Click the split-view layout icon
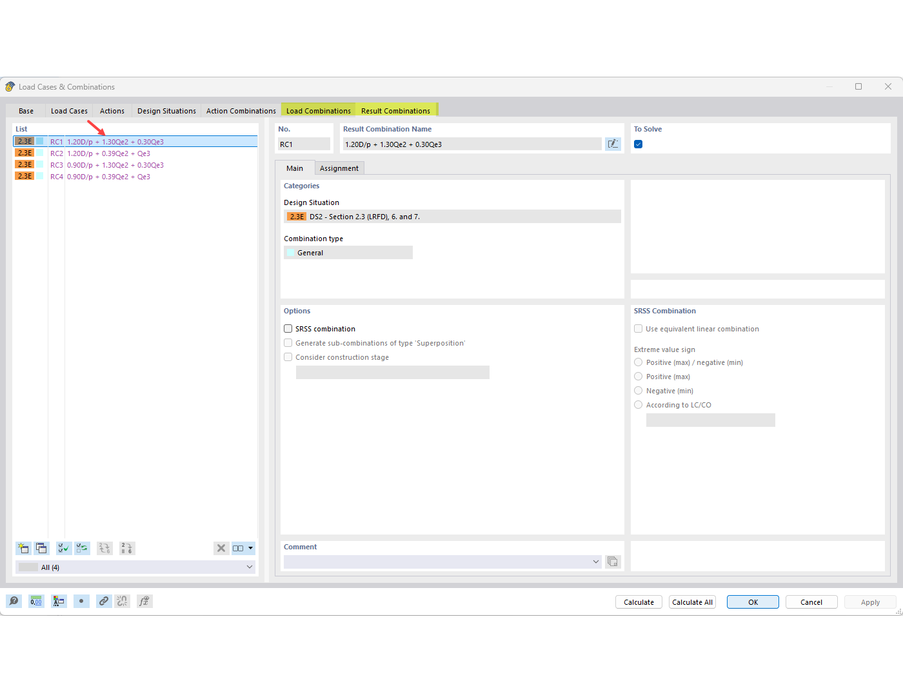Viewport: 903px width, 677px height. [x=238, y=548]
